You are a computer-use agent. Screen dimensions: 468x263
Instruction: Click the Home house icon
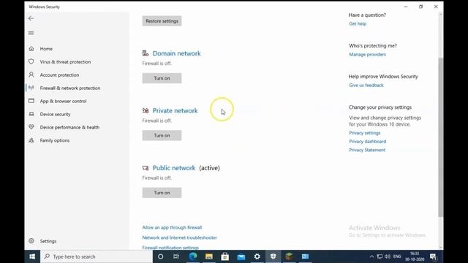coord(31,49)
